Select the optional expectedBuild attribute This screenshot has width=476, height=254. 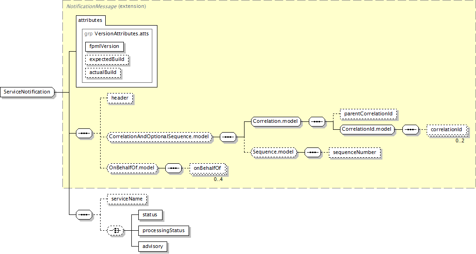107,60
